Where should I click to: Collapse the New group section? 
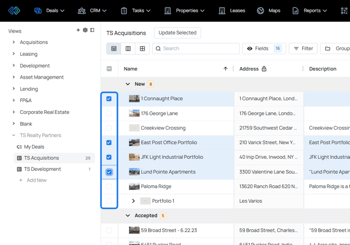tap(128, 85)
